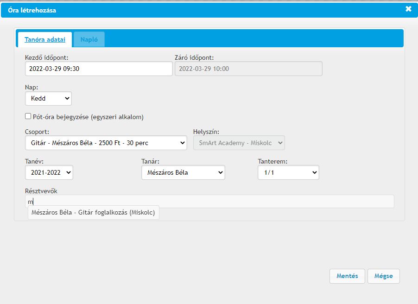Open the Helyszín SmArt Academy dropdown
This screenshot has height=304, width=418.
coord(239,143)
